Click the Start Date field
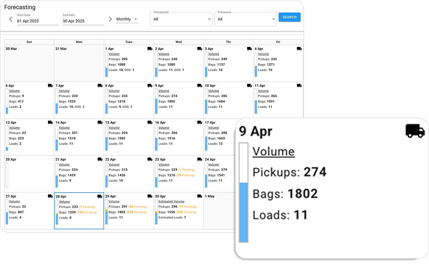This screenshot has width=429, height=268. point(38,21)
